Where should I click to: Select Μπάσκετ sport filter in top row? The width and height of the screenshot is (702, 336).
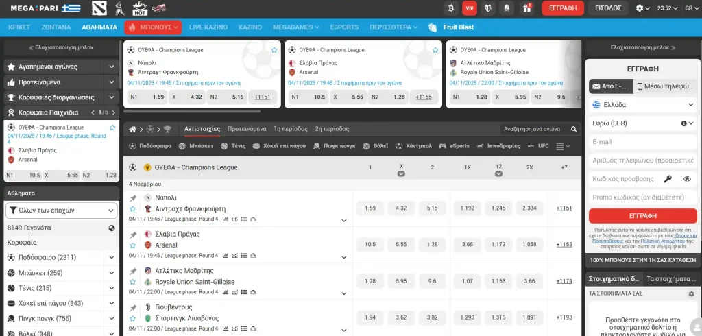[195, 146]
